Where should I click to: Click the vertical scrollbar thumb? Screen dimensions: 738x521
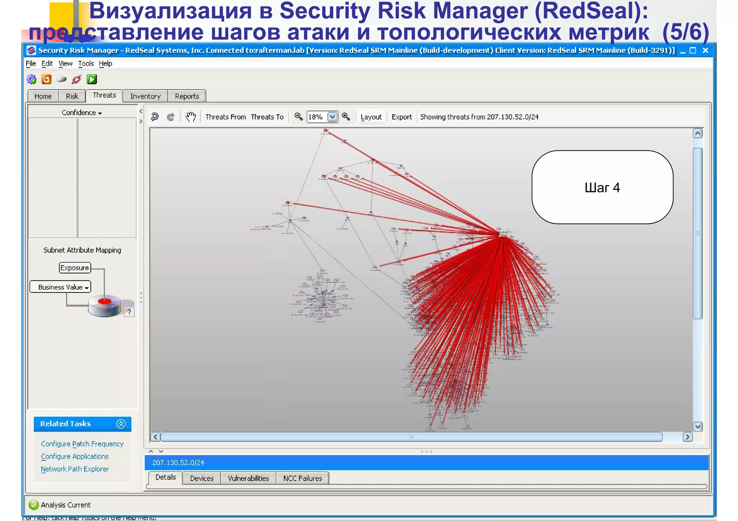698,233
